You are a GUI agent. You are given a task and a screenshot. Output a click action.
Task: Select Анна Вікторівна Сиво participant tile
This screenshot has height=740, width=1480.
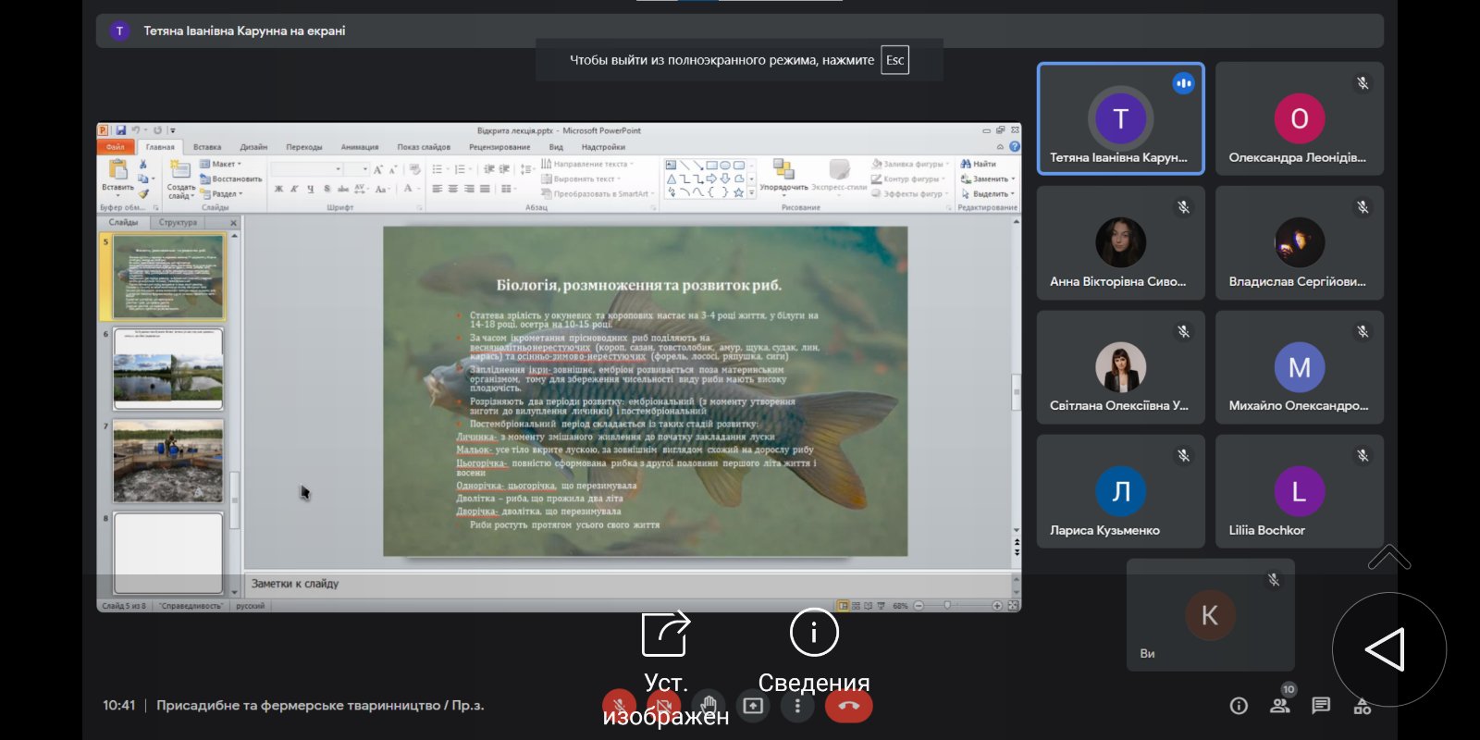pos(1120,242)
